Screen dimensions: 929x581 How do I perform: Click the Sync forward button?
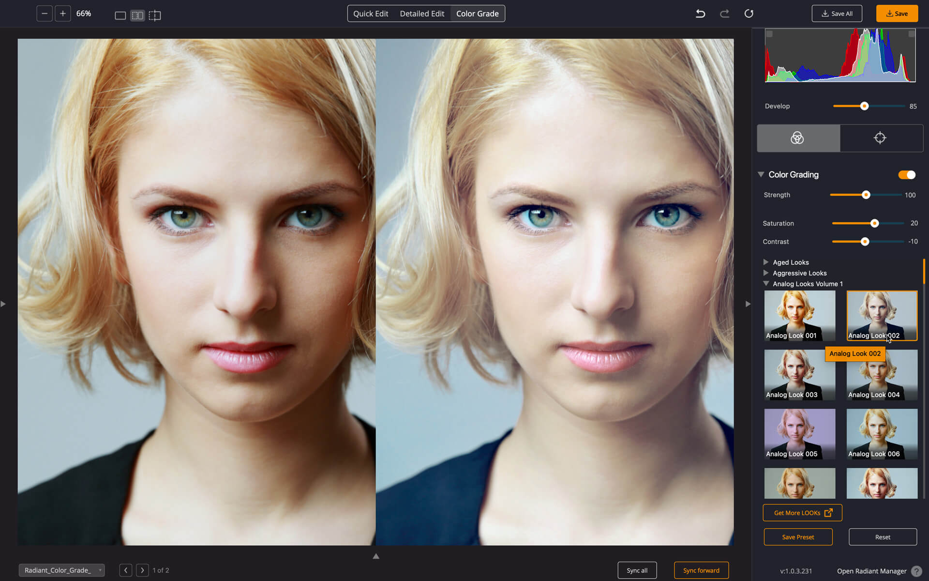(701, 570)
